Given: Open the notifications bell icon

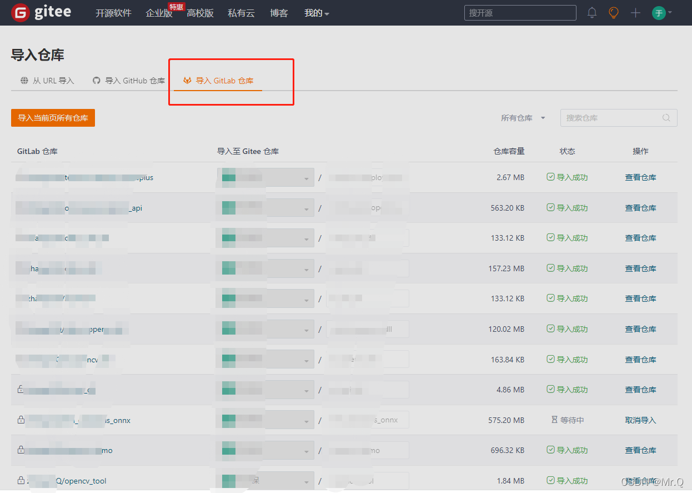Looking at the screenshot, I should pos(592,13).
